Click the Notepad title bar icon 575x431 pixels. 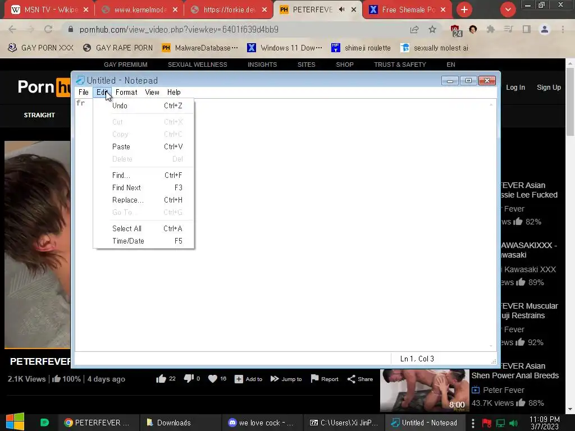80,80
